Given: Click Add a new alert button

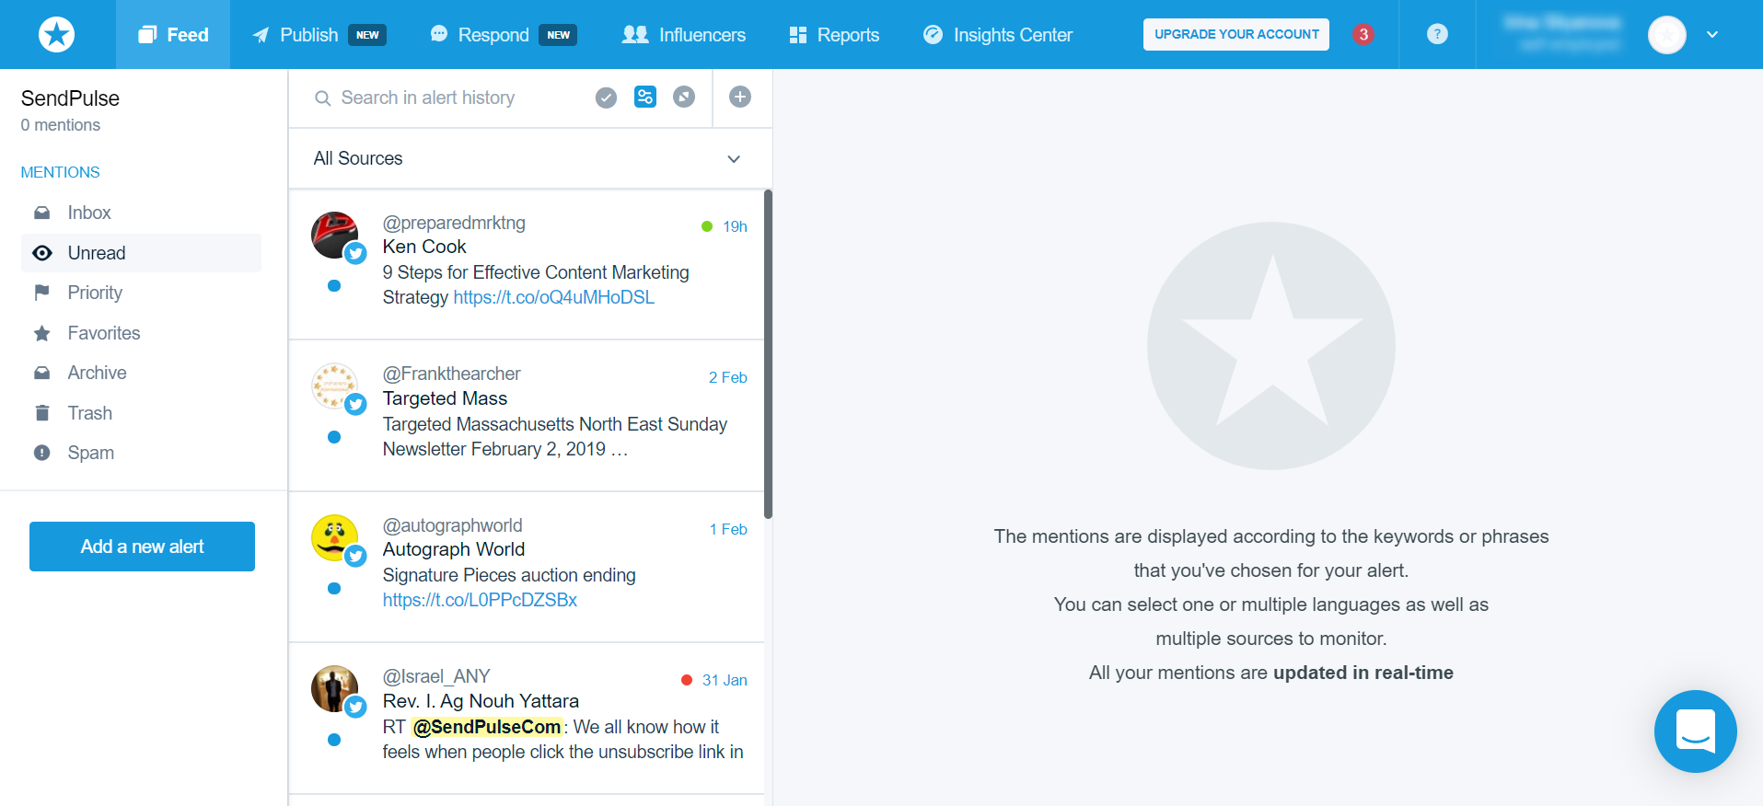Looking at the screenshot, I should pyautogui.click(x=142, y=547).
